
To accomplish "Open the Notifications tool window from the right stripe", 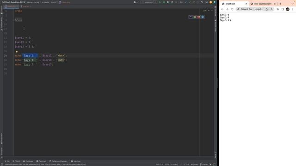I will (x=216, y=26).
